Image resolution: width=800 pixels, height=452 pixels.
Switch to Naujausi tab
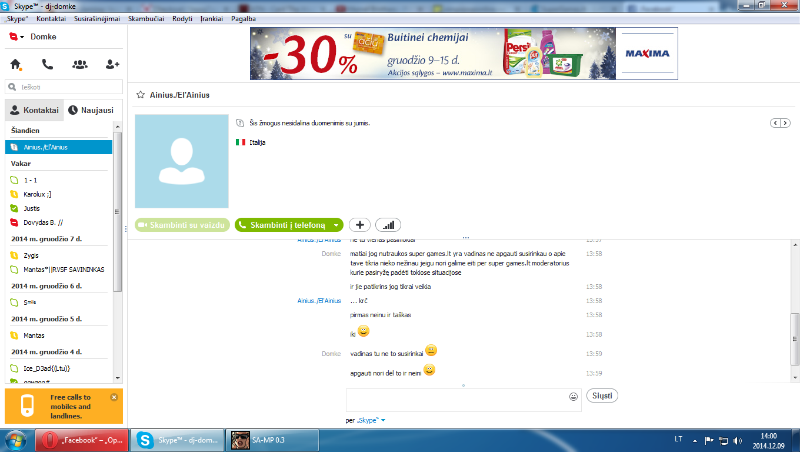[91, 110]
